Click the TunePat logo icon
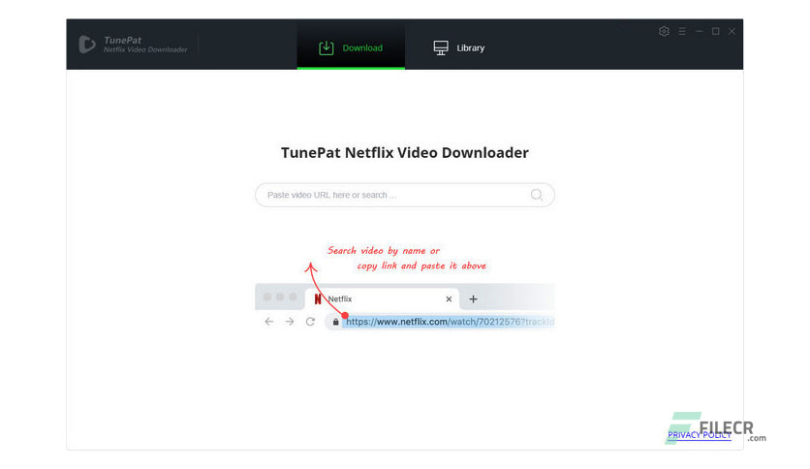The height and width of the screenshot is (469, 810). 87,45
